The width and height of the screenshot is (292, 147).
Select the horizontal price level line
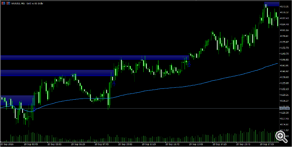coord(140,108)
